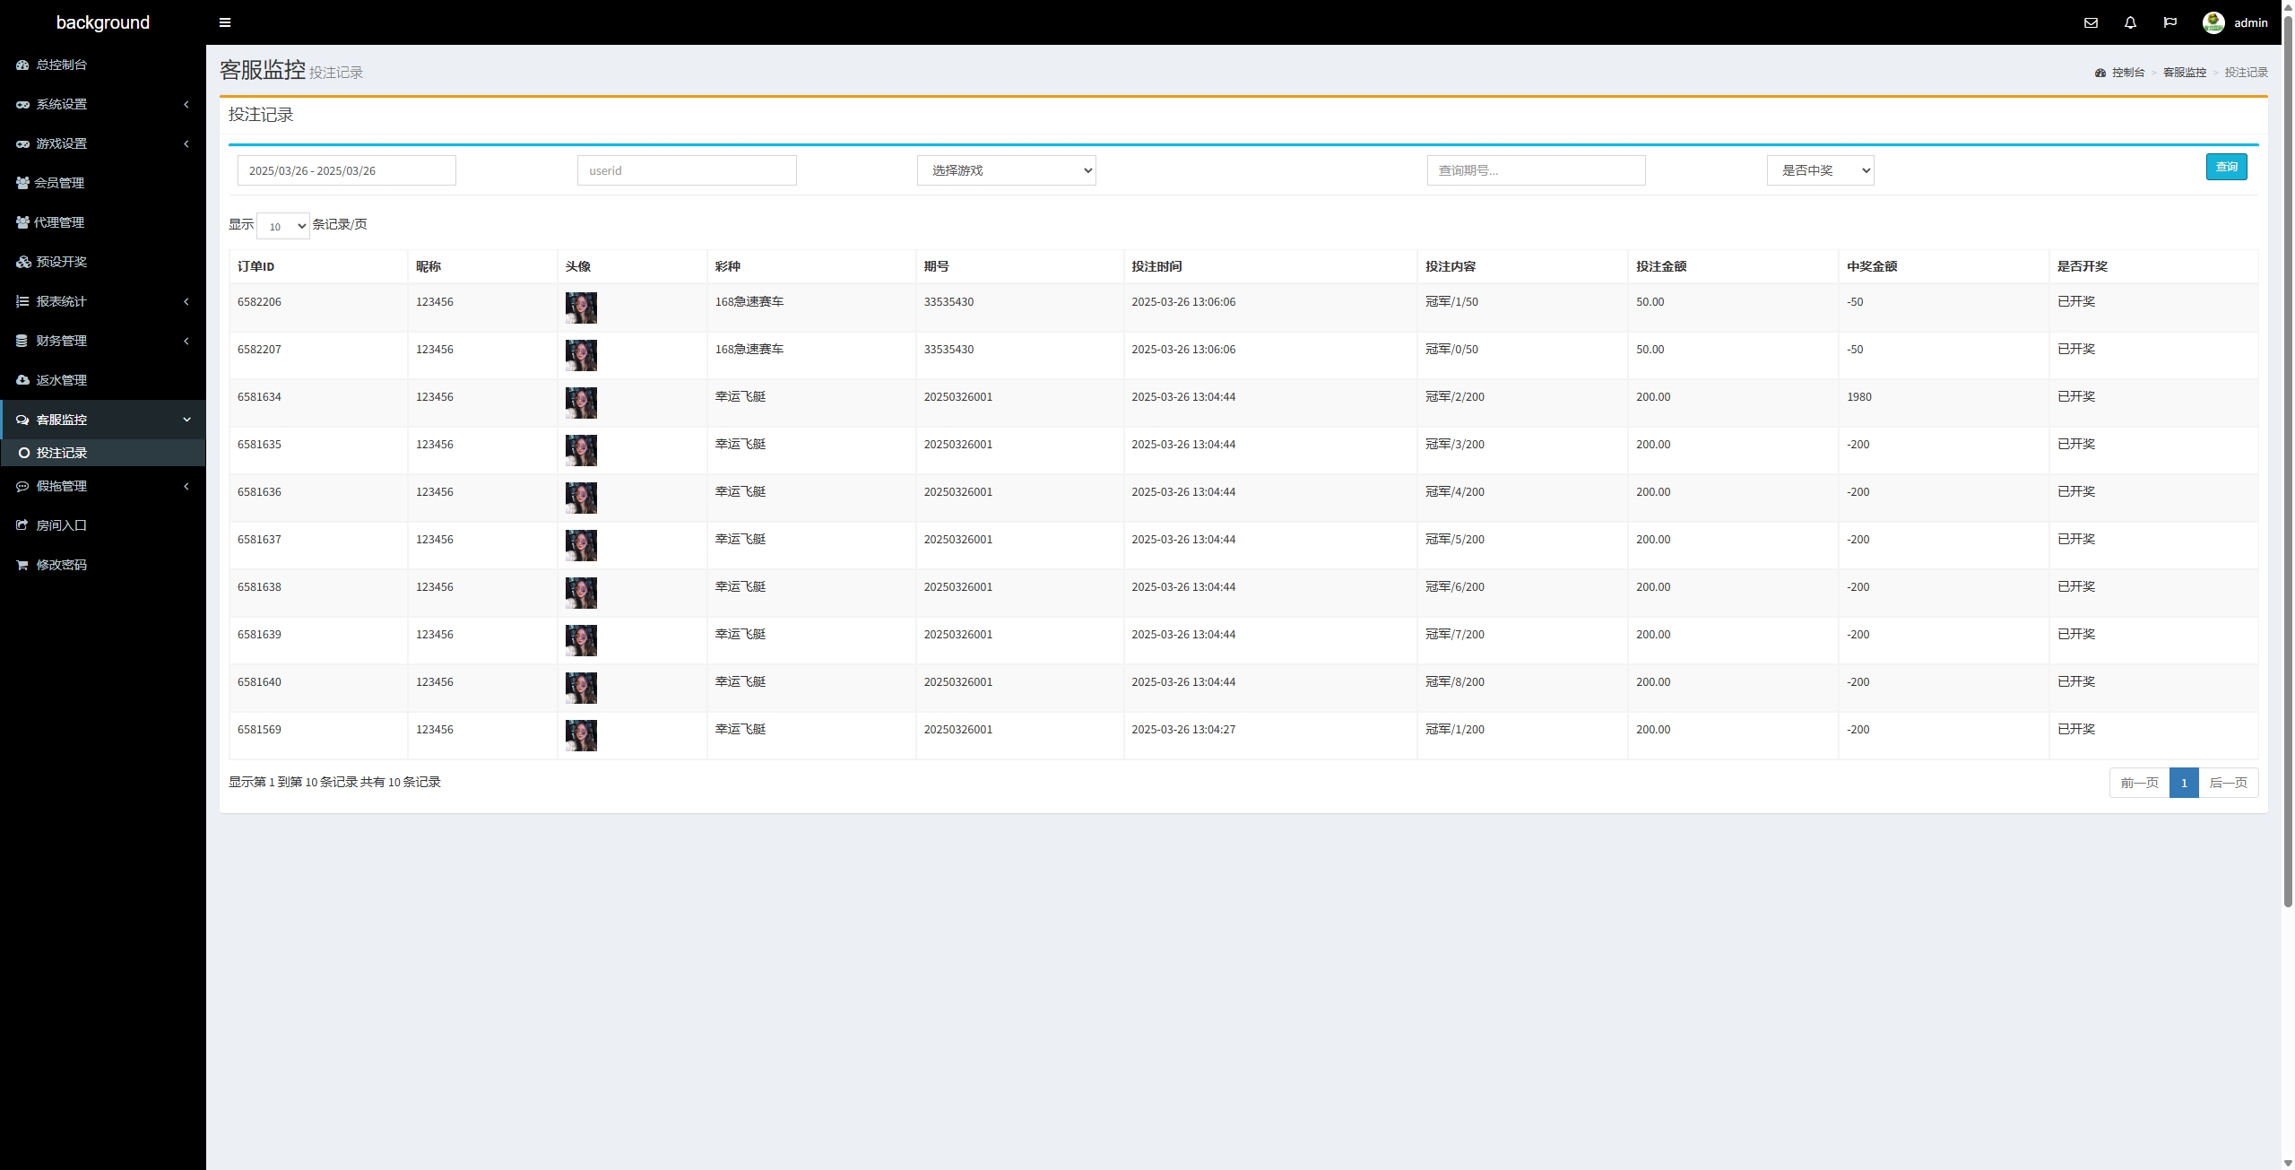
Task: Open the records-per-page dropdown
Action: point(282,226)
